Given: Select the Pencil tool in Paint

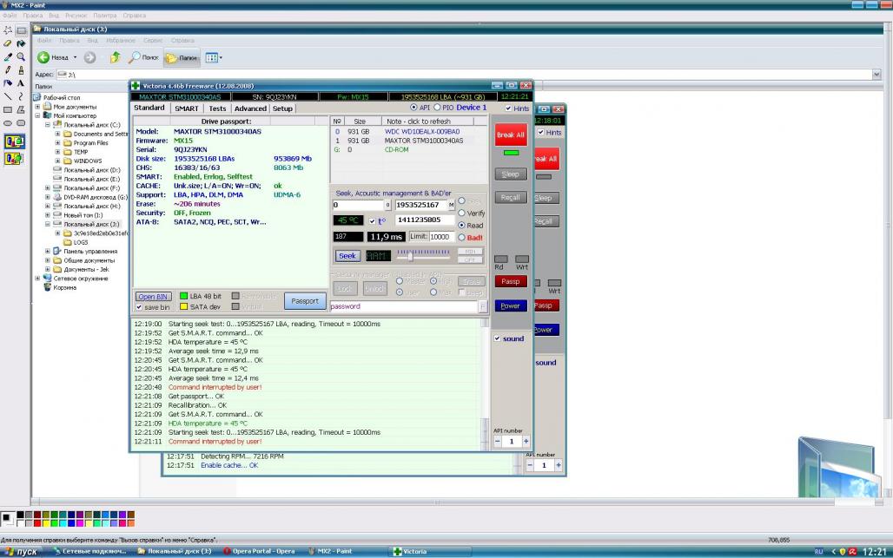Looking at the screenshot, I should coord(8,70).
